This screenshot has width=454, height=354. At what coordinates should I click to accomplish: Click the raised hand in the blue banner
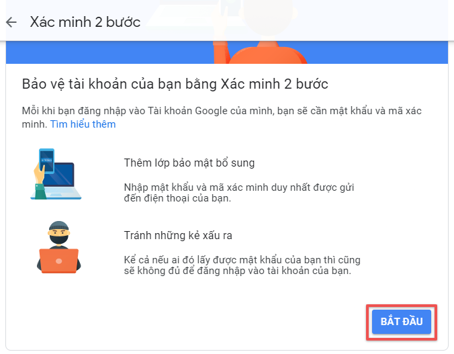point(221,52)
